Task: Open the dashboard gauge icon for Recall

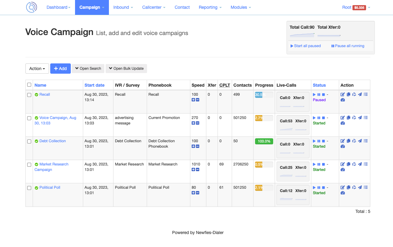Action: pos(342,100)
